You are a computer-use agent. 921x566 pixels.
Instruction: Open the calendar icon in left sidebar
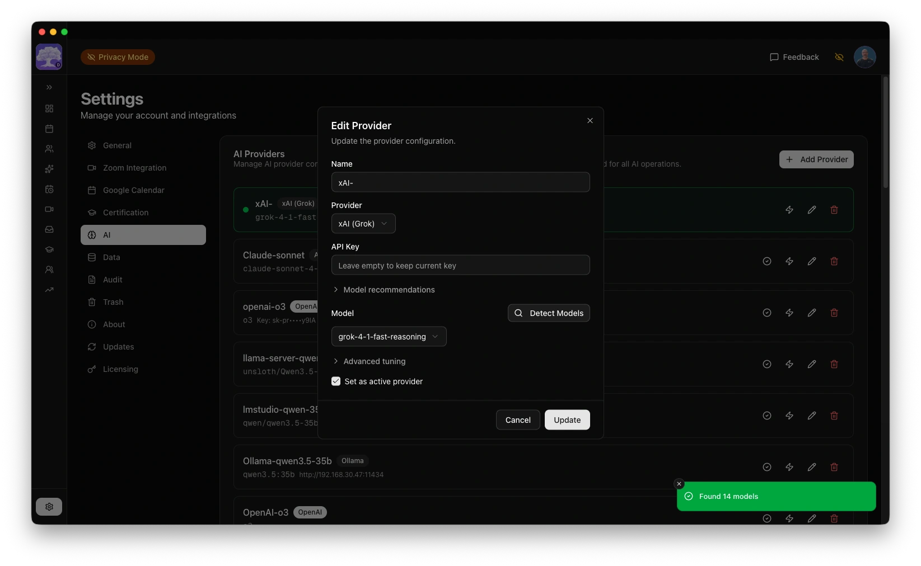49,129
